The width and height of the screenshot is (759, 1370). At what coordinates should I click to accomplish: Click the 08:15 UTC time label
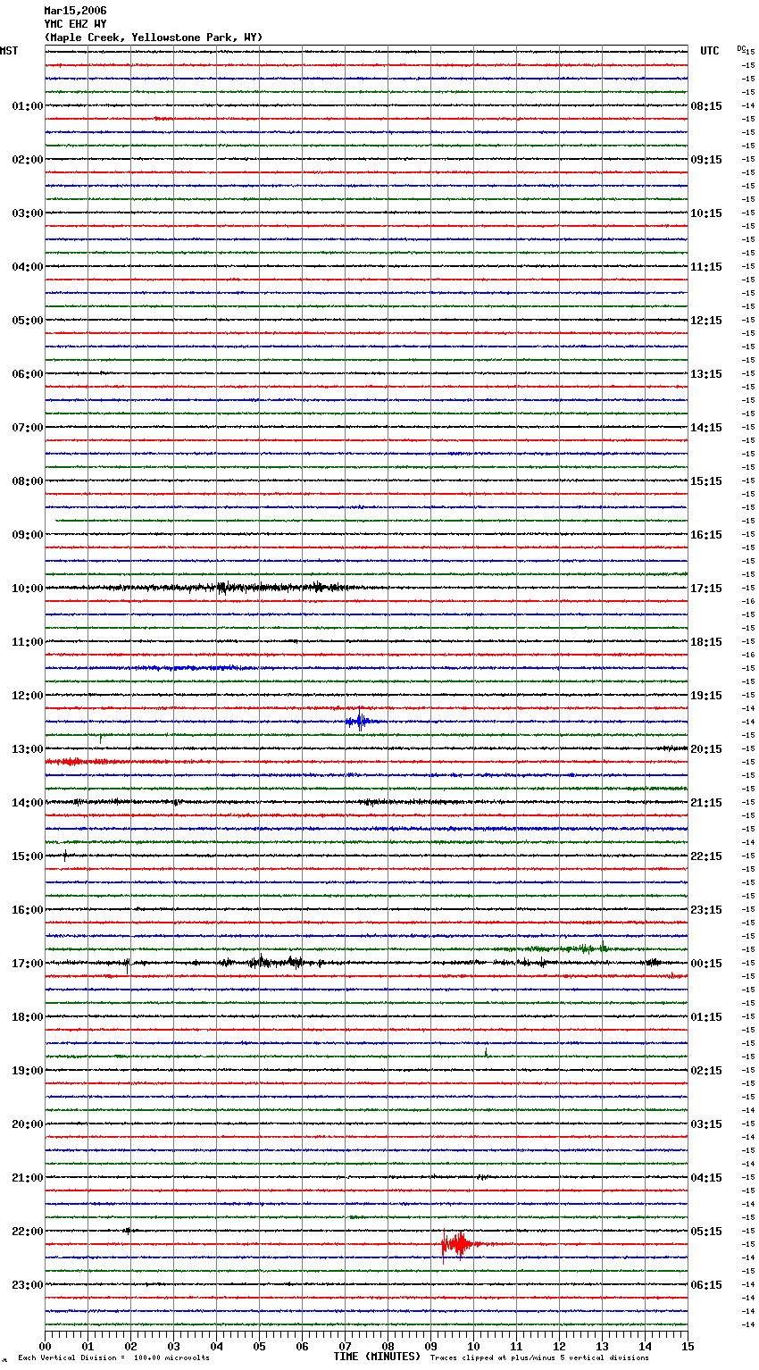(x=706, y=106)
